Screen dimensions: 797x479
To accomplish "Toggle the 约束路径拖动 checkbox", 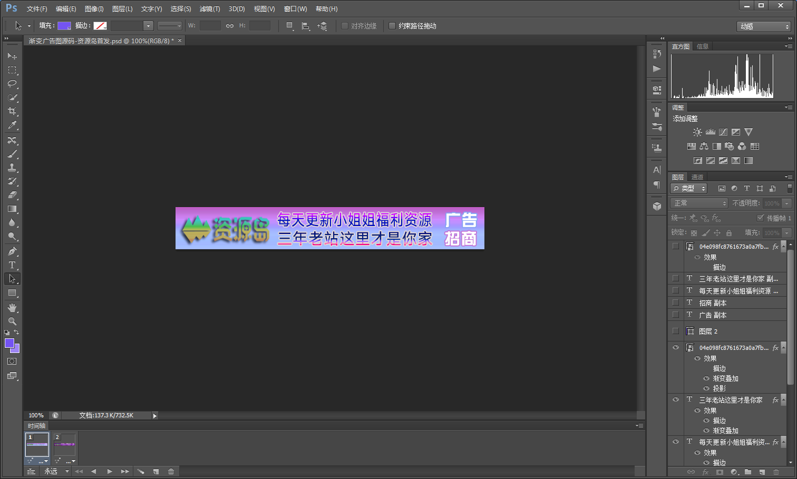I will [392, 26].
